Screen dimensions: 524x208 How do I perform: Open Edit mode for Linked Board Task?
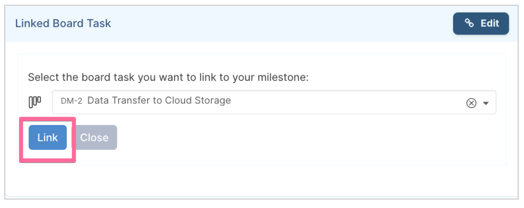481,23
